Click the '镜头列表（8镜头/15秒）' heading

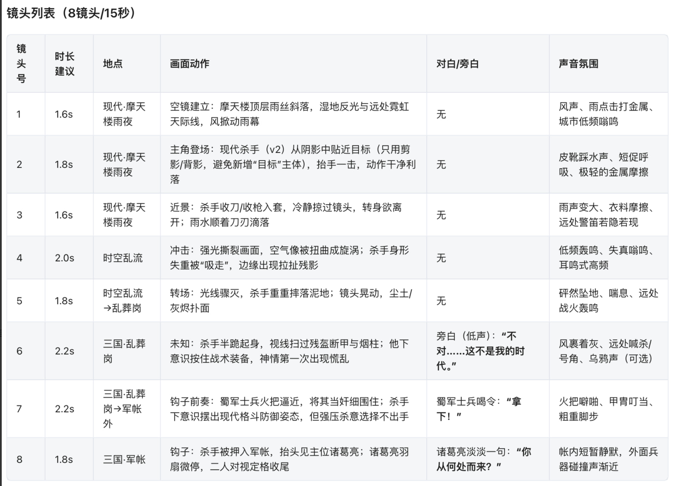pos(71,13)
